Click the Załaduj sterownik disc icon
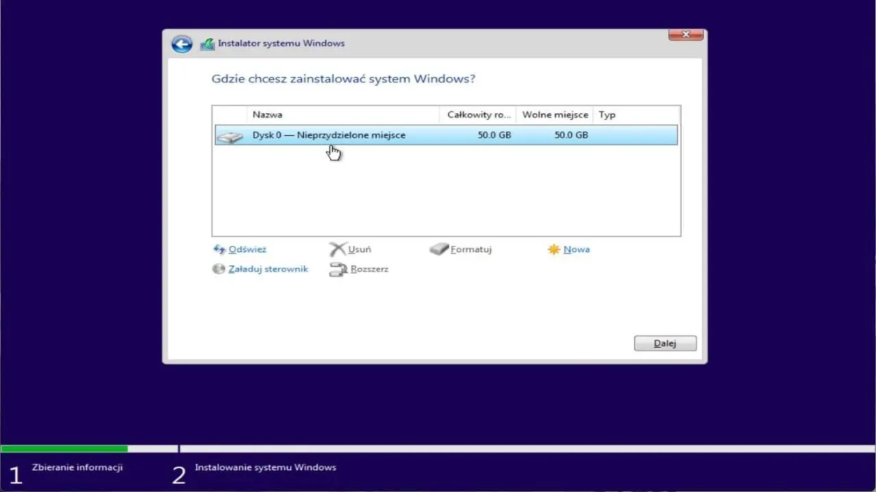 [219, 269]
